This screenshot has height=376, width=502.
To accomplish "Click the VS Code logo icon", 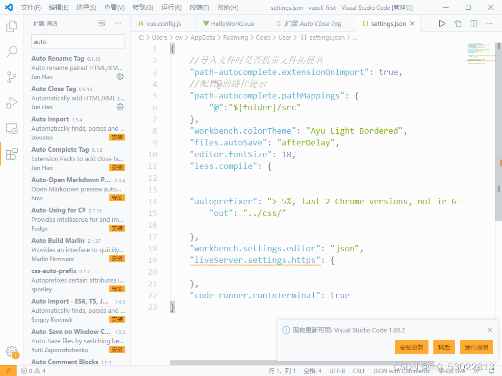I will click(9, 7).
